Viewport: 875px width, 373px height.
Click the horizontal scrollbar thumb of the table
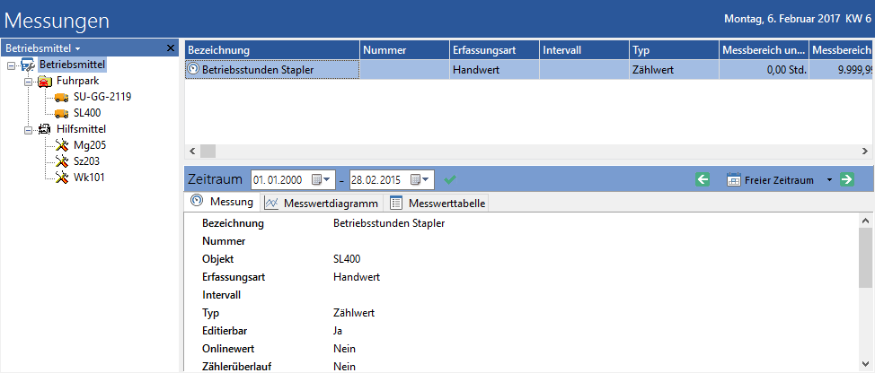208,151
